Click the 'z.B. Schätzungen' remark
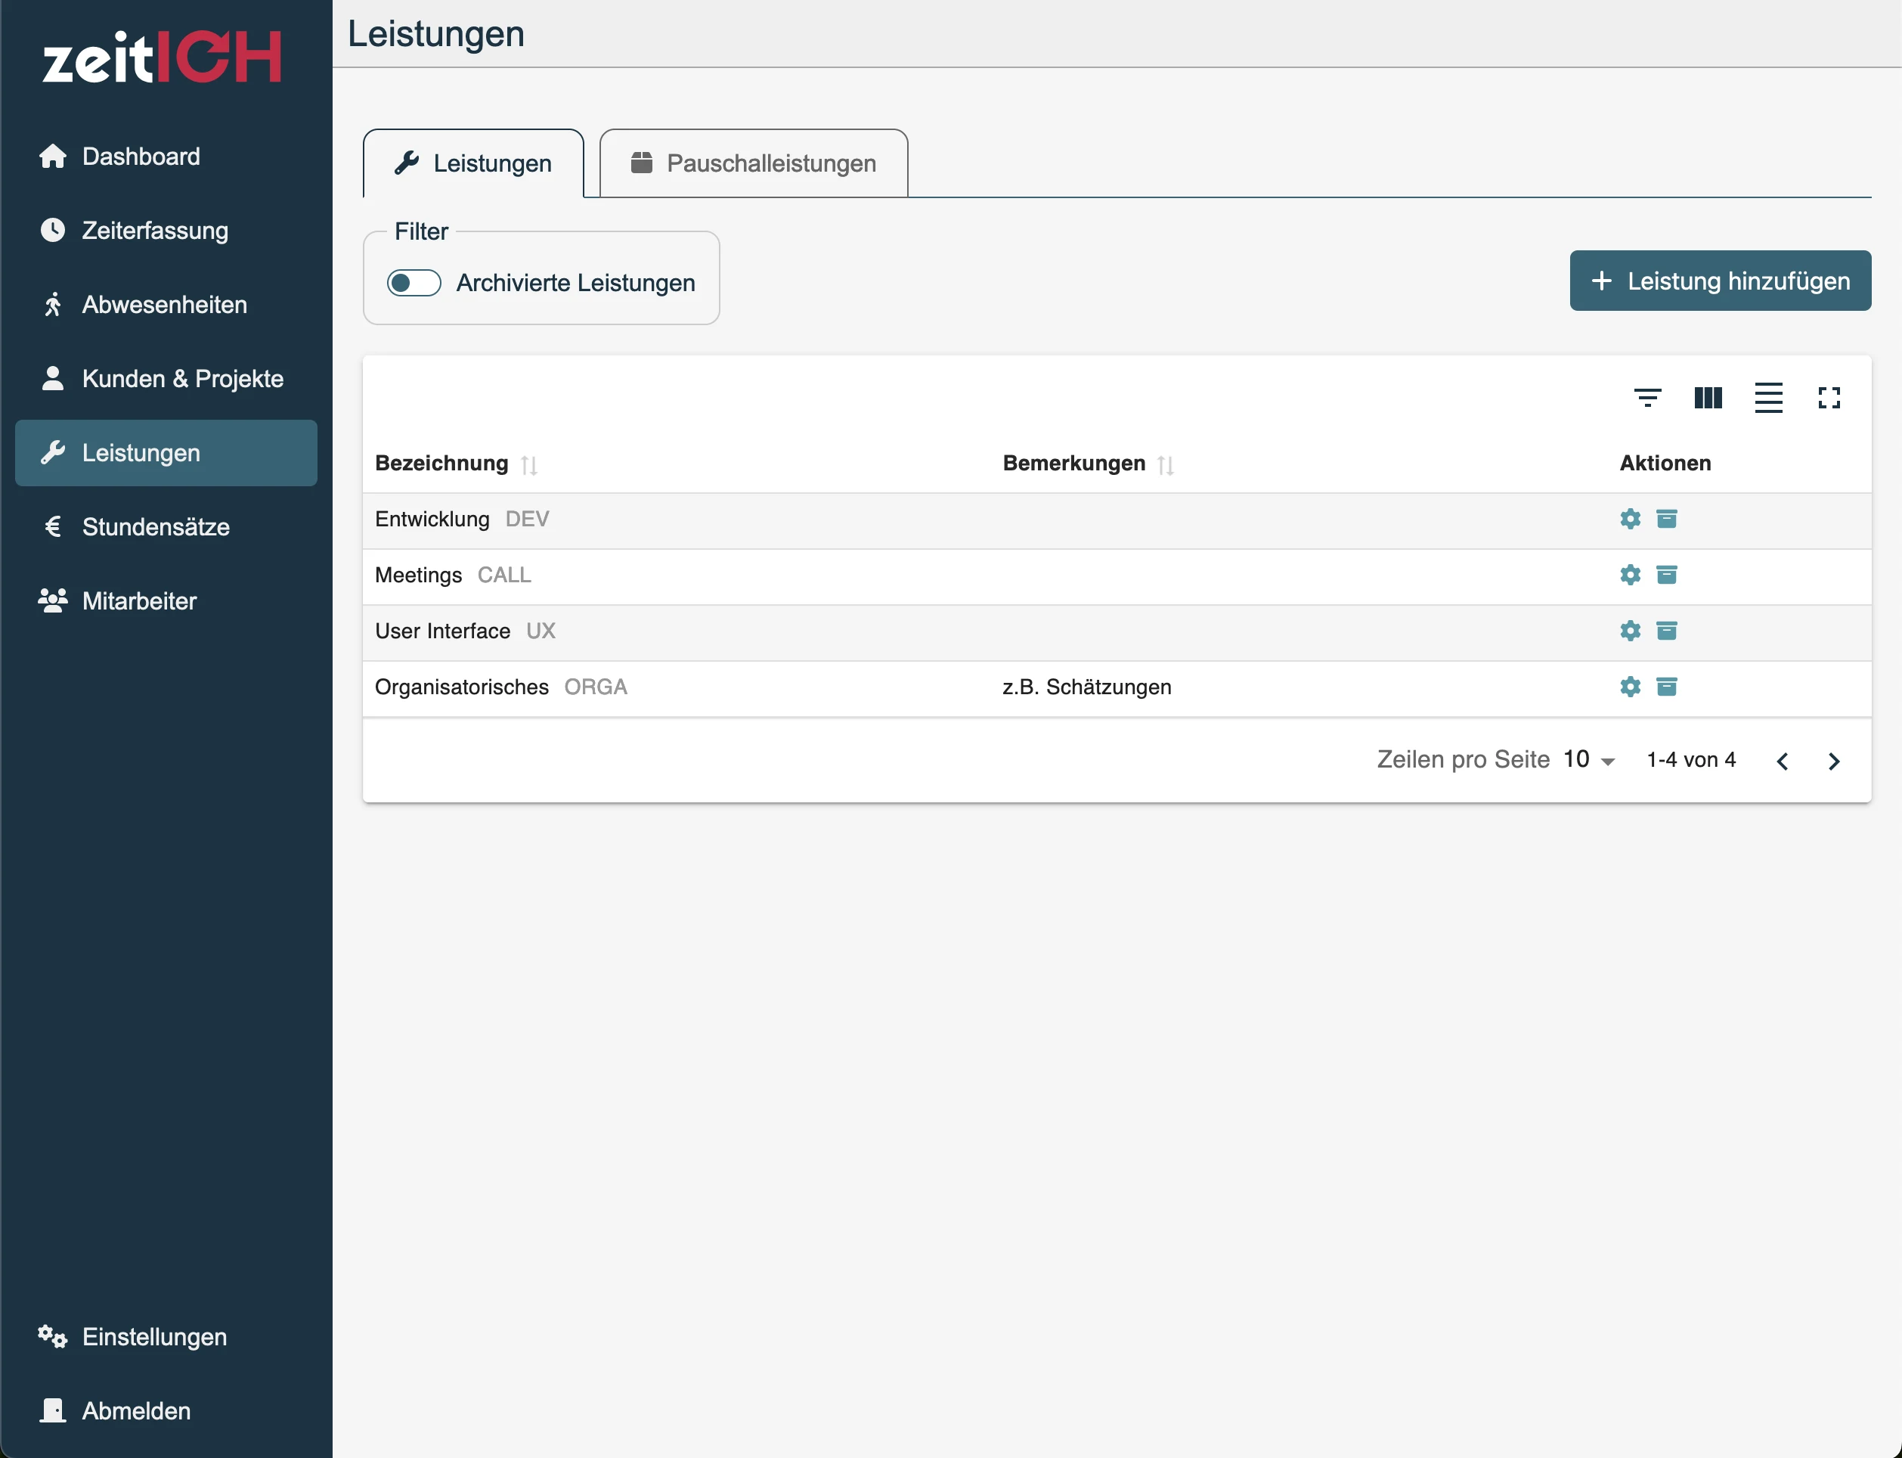This screenshot has height=1458, width=1902. click(1087, 687)
